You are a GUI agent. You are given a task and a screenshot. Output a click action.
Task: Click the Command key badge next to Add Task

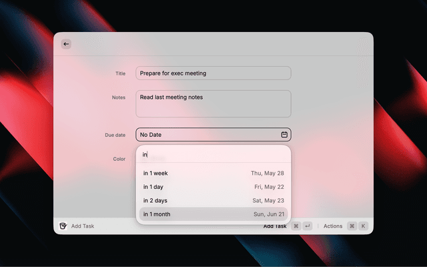pyautogui.click(x=296, y=226)
